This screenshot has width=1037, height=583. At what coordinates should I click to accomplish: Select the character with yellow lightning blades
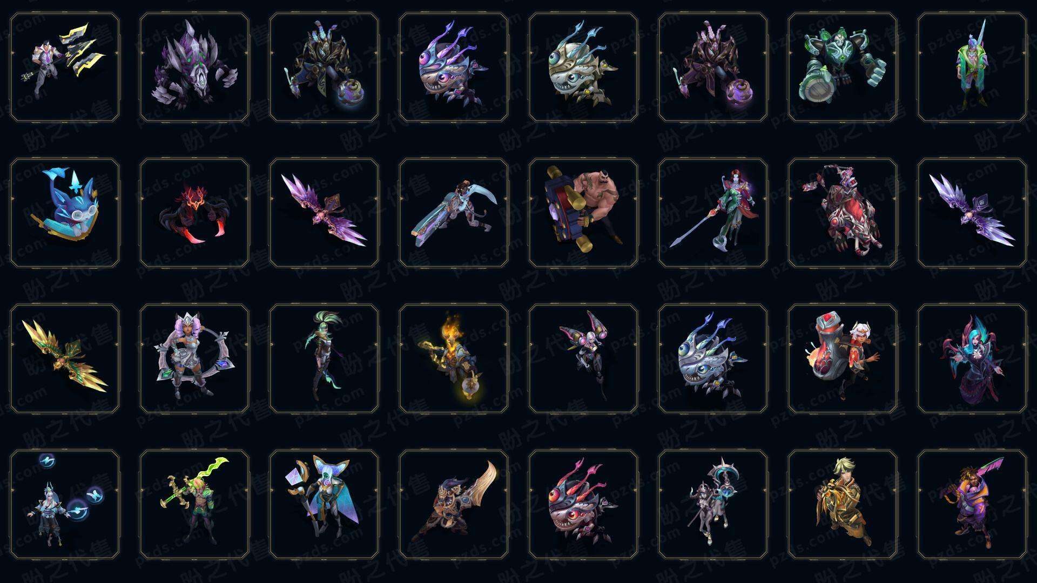(65, 67)
